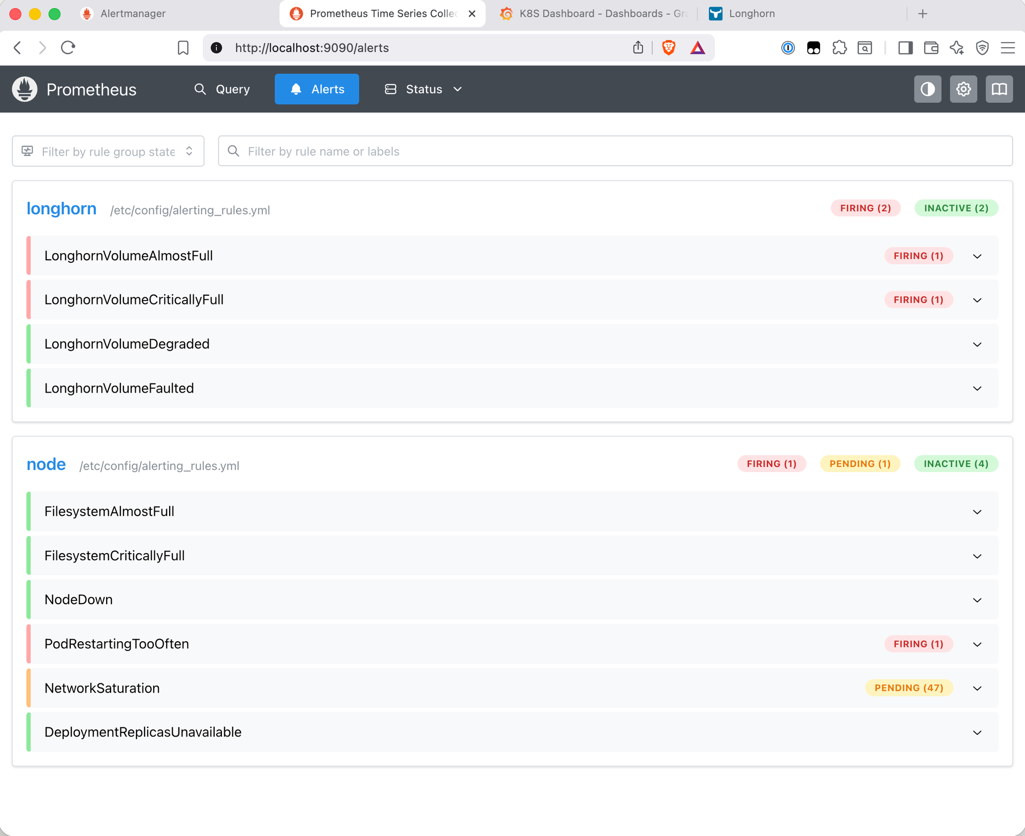This screenshot has height=836, width=1025.
Task: Click the Prometheus title text
Action: click(91, 90)
